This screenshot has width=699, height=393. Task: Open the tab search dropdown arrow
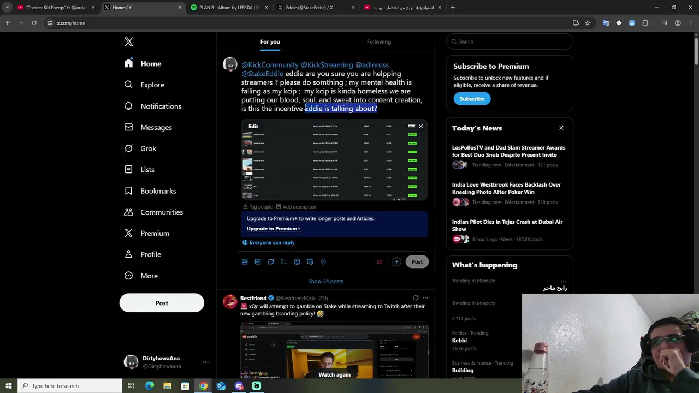pyautogui.click(x=7, y=8)
